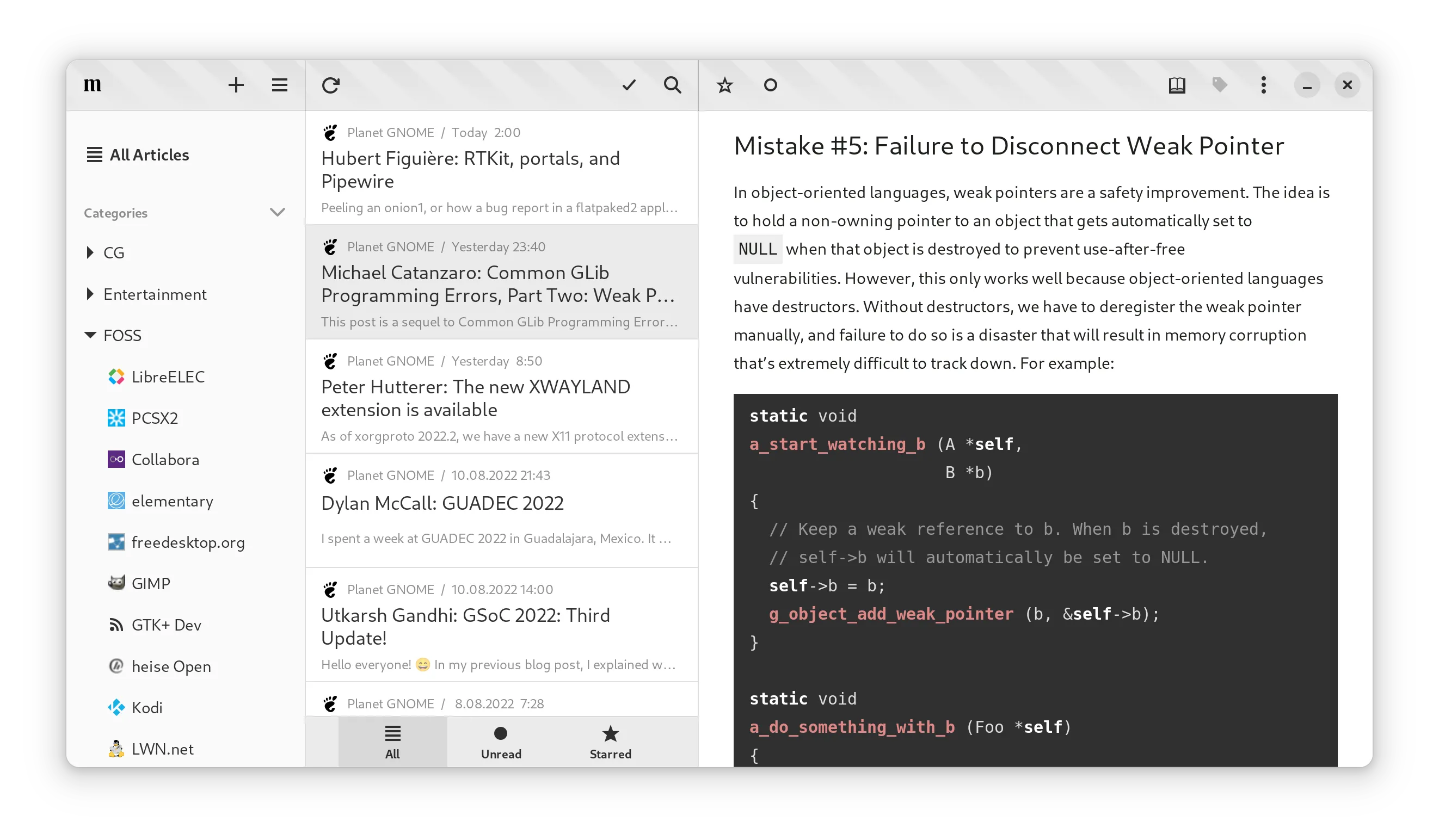
Task: Click the NewsFlash 'm' account icon
Action: (93, 85)
